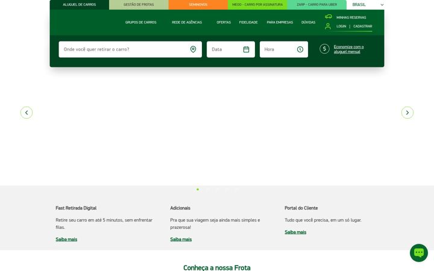Open Fidelidade menu item

click(248, 22)
